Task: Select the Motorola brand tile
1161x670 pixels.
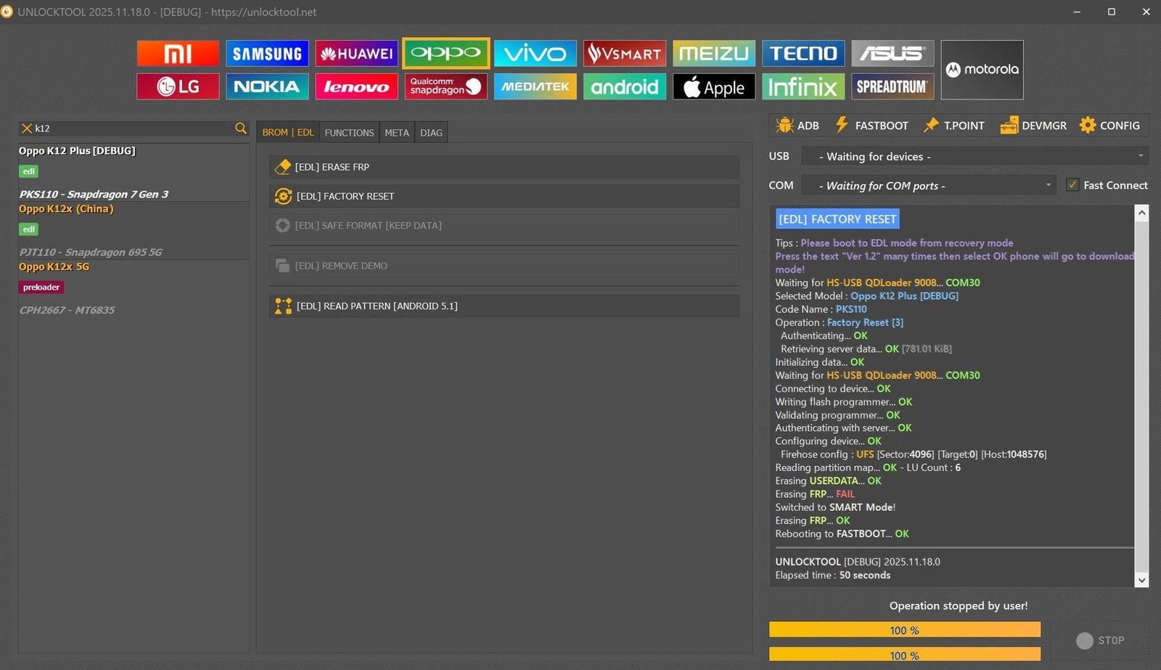Action: pyautogui.click(x=982, y=70)
